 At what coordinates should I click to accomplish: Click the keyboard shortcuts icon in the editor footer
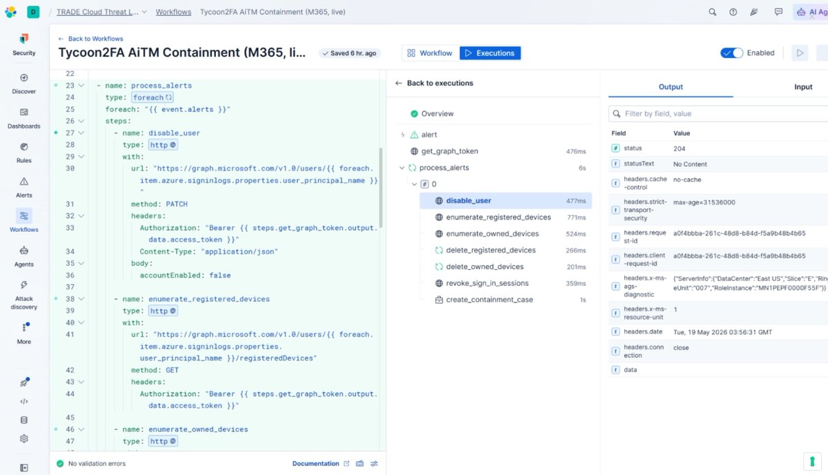(359, 464)
